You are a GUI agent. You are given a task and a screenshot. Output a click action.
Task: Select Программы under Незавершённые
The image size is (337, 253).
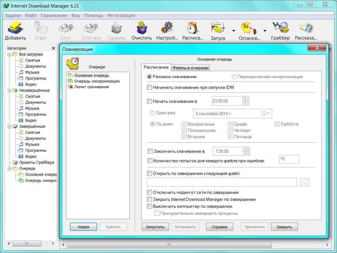tap(36, 114)
